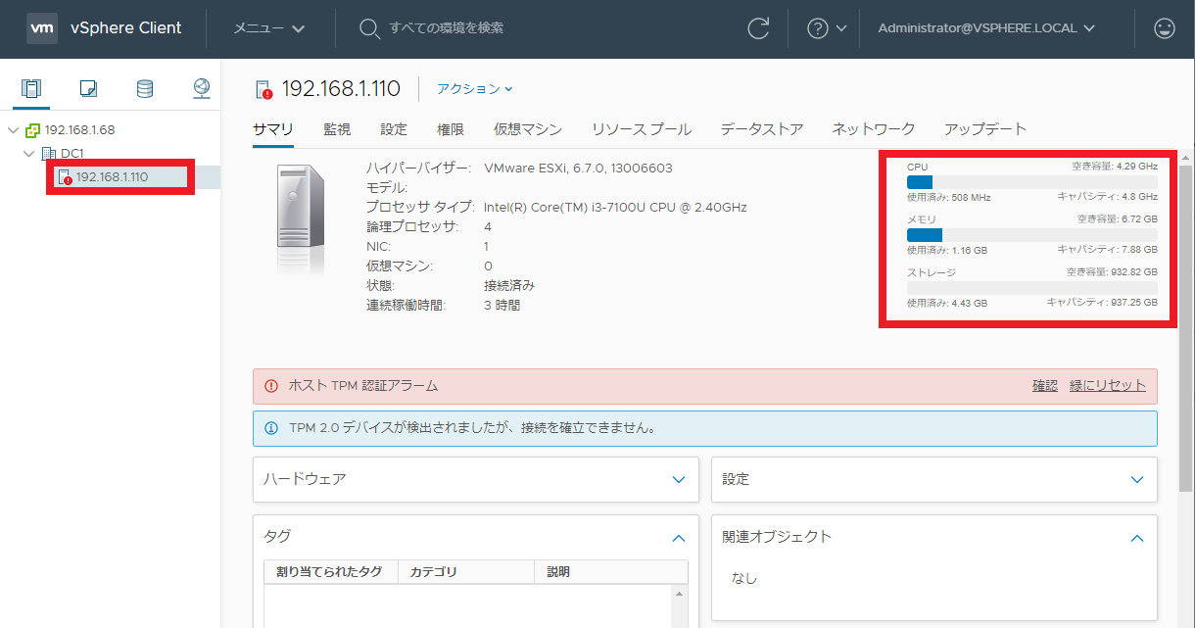1196x628 pixels.
Task: Click processor type Intel(R) Core(TM) i3-7100U
Action: click(615, 207)
